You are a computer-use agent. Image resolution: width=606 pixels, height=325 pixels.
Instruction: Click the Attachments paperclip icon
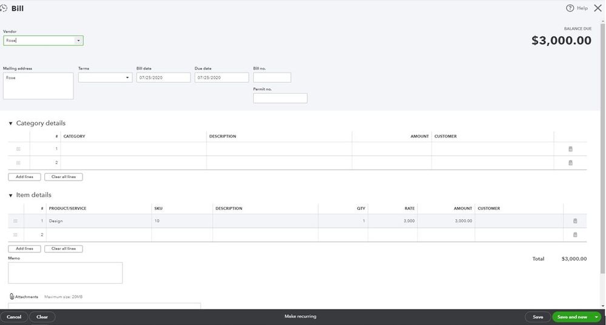(x=12, y=297)
